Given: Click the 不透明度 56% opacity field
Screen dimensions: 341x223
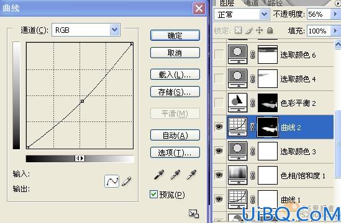Looking at the screenshot, I should tap(319, 14).
